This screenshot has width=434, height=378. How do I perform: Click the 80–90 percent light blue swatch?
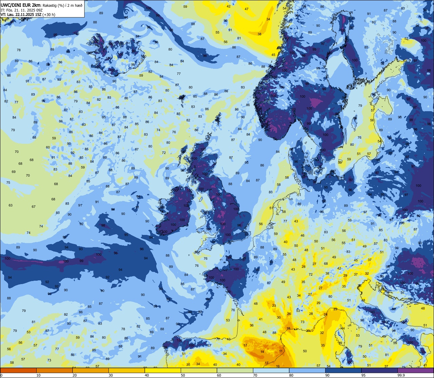tap(307, 371)
